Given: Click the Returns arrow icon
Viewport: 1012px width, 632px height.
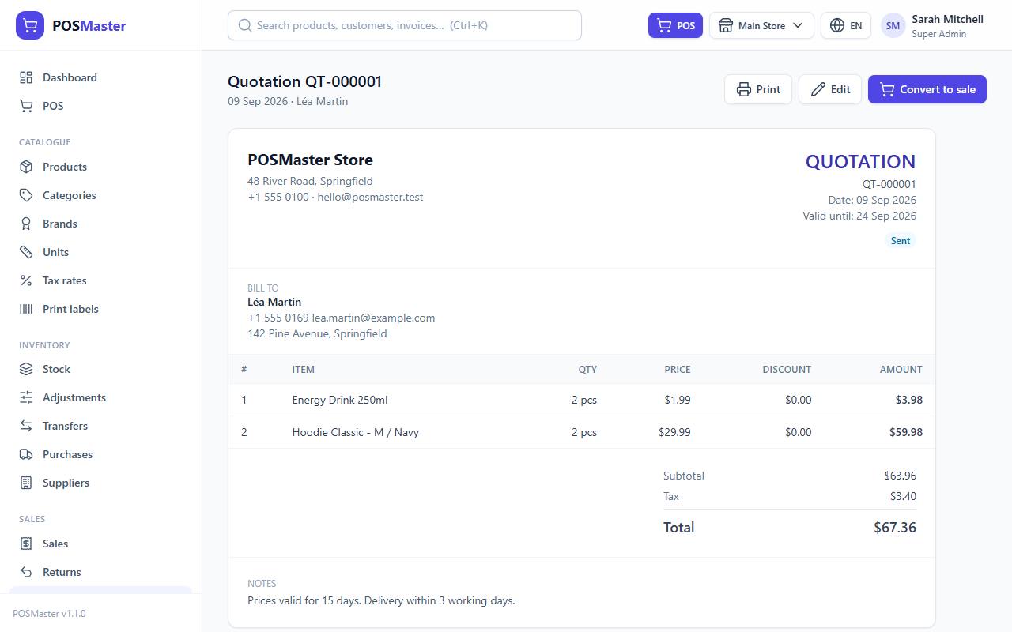Looking at the screenshot, I should coord(26,572).
